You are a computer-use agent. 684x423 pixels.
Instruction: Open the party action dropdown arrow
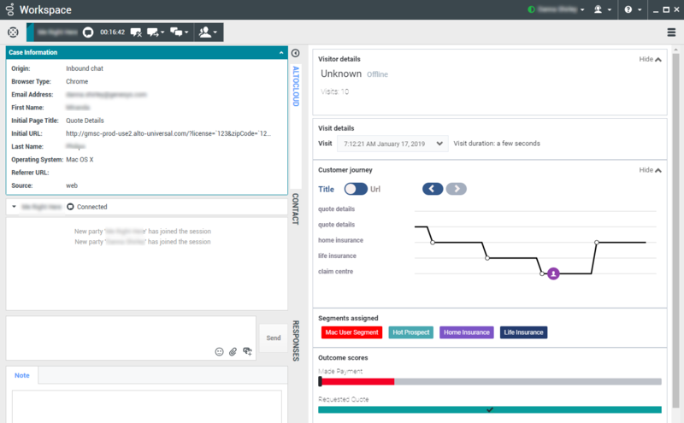[x=215, y=32]
